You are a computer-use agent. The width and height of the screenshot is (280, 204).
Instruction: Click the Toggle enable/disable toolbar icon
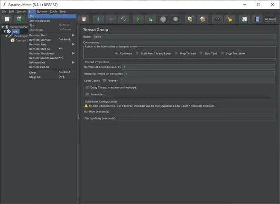123,19
